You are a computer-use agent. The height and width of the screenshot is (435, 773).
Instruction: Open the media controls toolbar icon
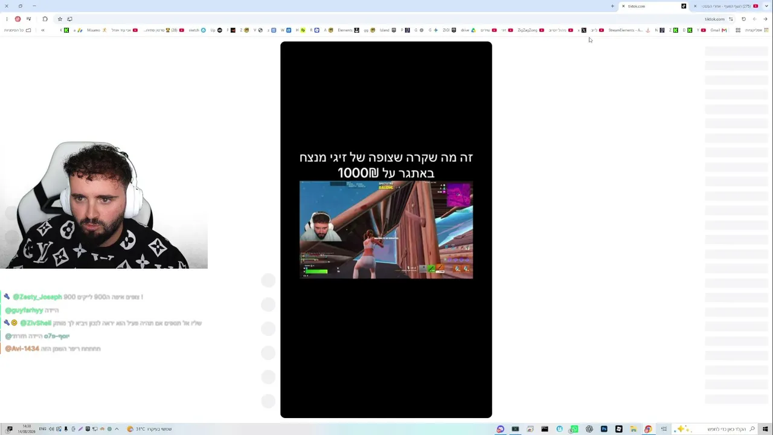click(x=28, y=19)
